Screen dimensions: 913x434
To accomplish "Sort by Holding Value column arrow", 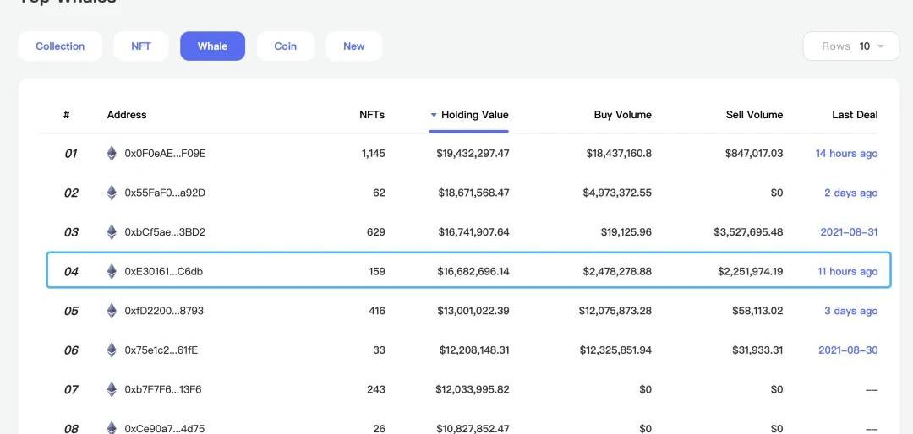I will coord(434,115).
